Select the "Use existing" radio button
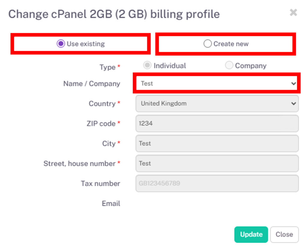307x251 pixels. (x=61, y=44)
